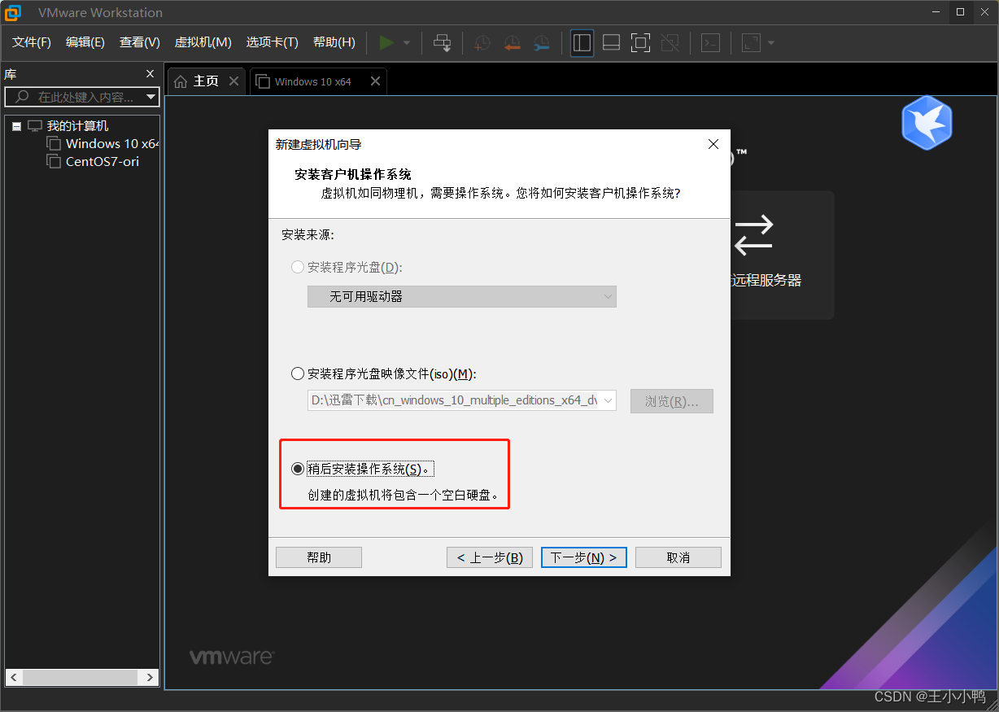Open the 帮助(H) menu

tap(334, 42)
